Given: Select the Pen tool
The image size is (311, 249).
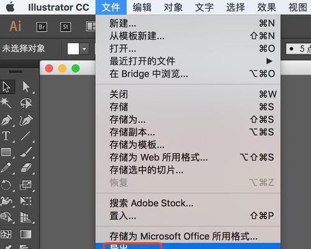Looking at the screenshot, I should [6, 120].
